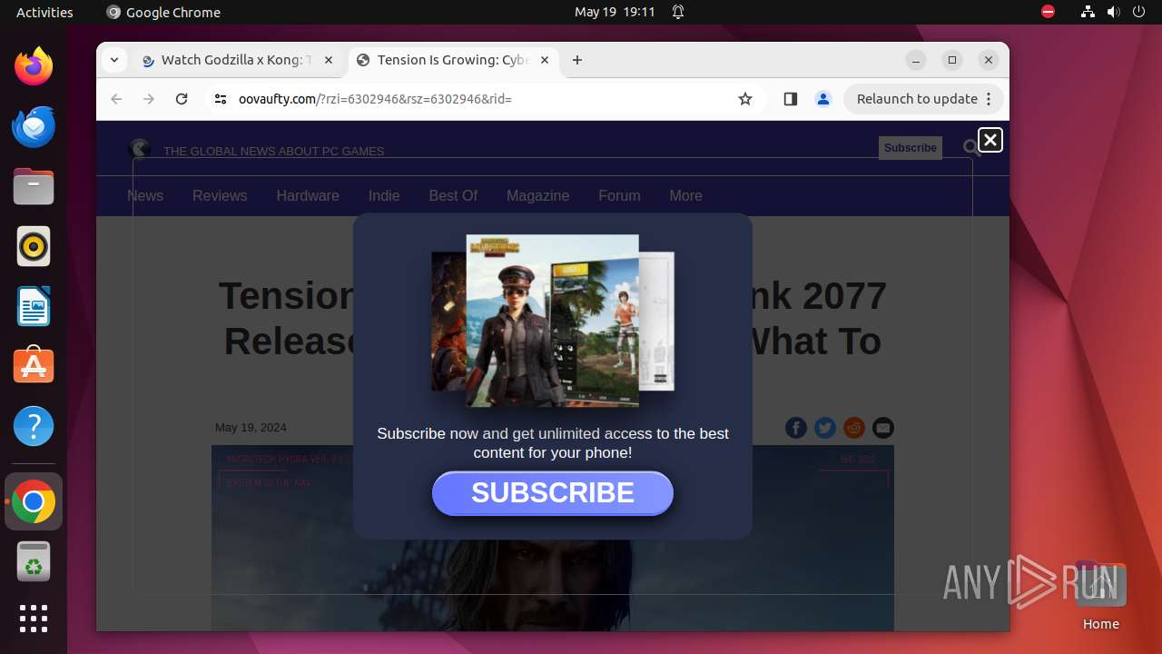Go forward in browser history
The image size is (1162, 654).
coord(149,99)
